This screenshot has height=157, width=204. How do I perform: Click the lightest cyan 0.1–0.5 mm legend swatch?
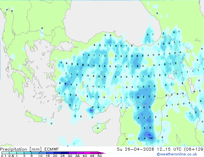[x=5, y=153]
